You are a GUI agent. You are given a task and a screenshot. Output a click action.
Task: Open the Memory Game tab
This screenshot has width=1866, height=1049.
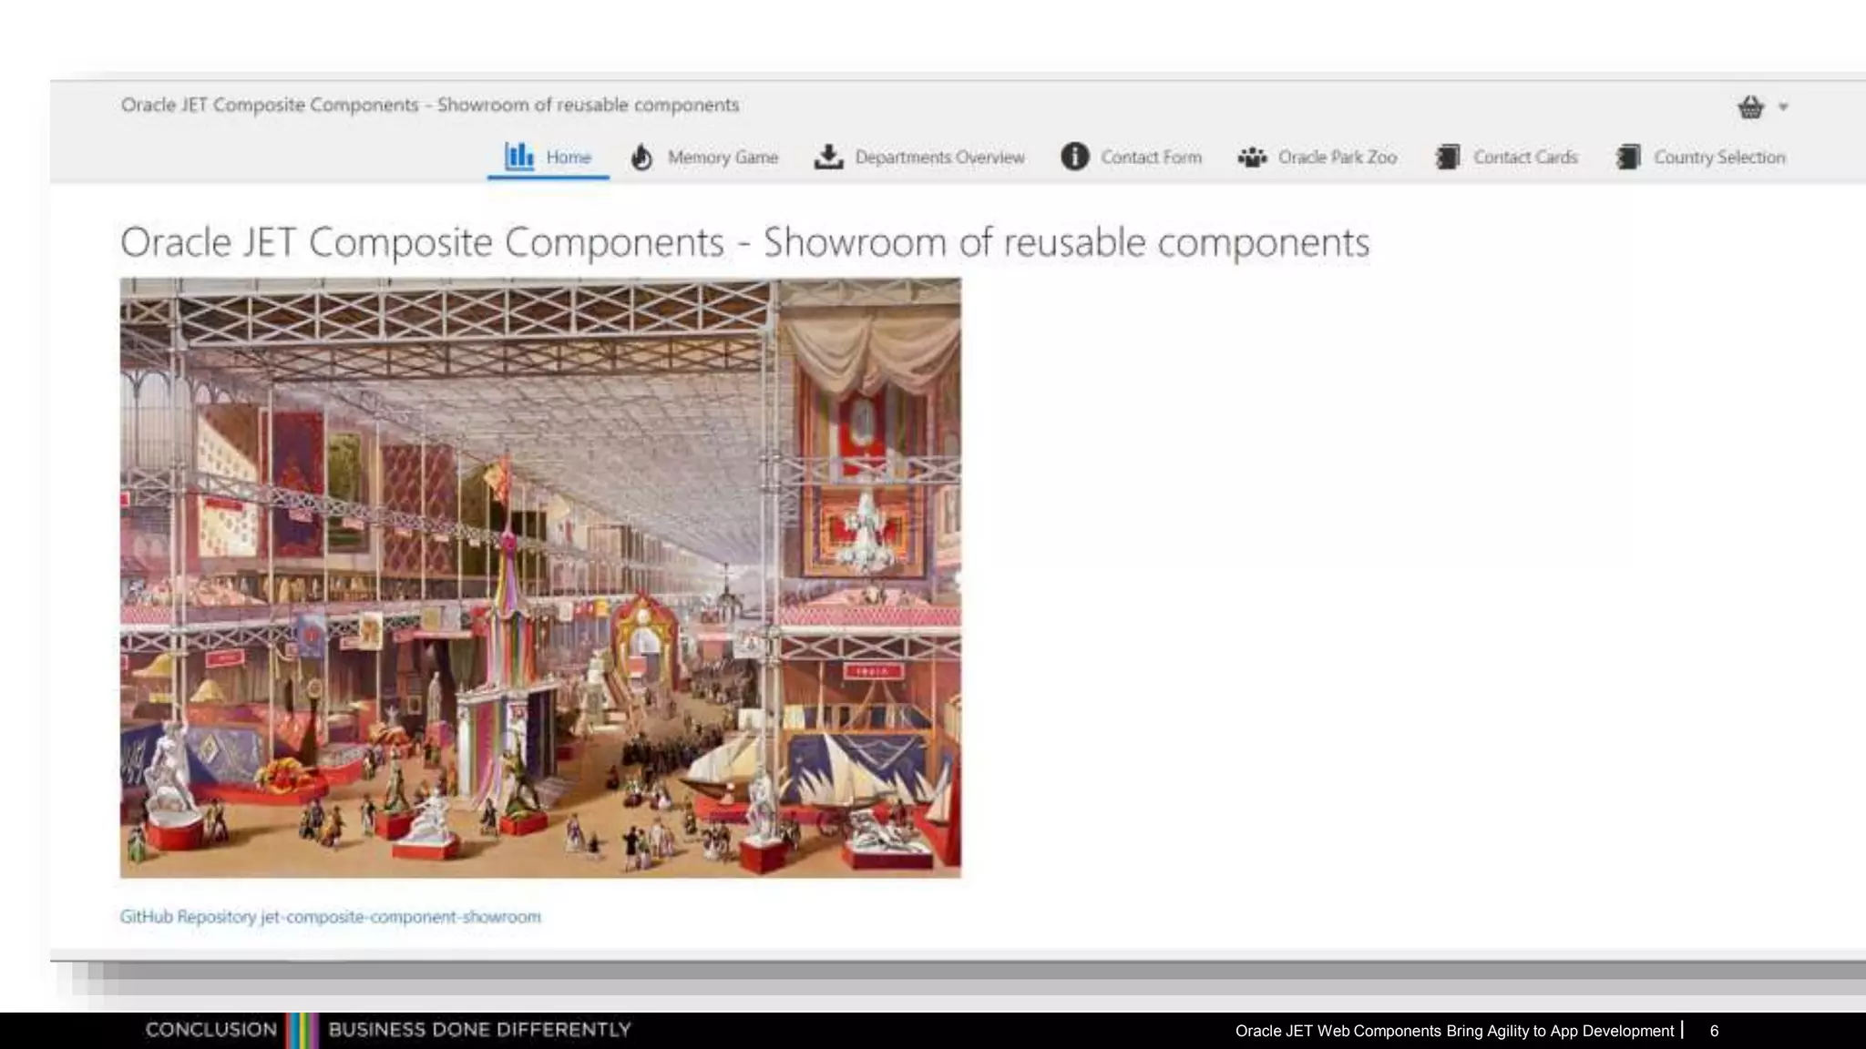[x=704, y=158]
